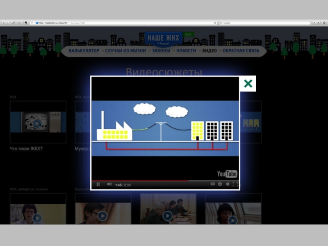This screenshot has height=246, width=328.
Task: Mute the video volume speaker icon
Action: coord(109,184)
